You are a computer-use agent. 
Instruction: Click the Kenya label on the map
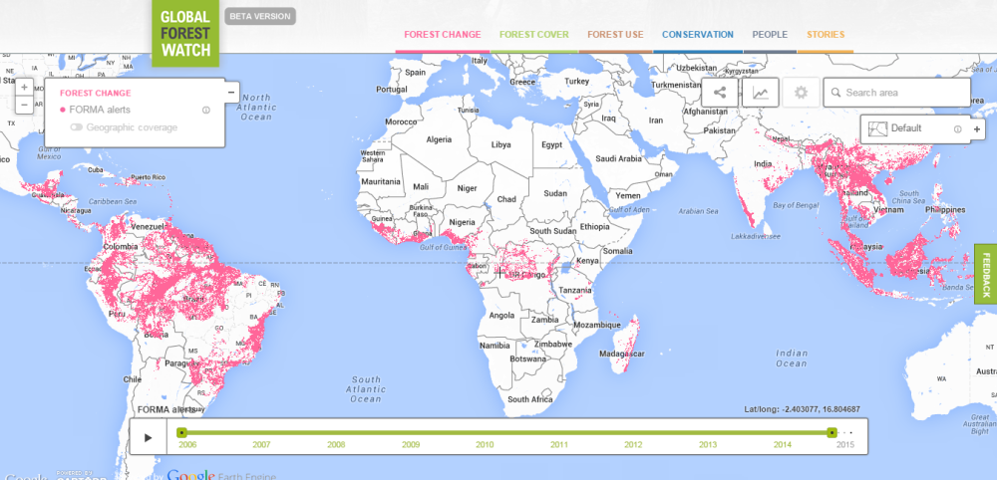[x=587, y=261]
